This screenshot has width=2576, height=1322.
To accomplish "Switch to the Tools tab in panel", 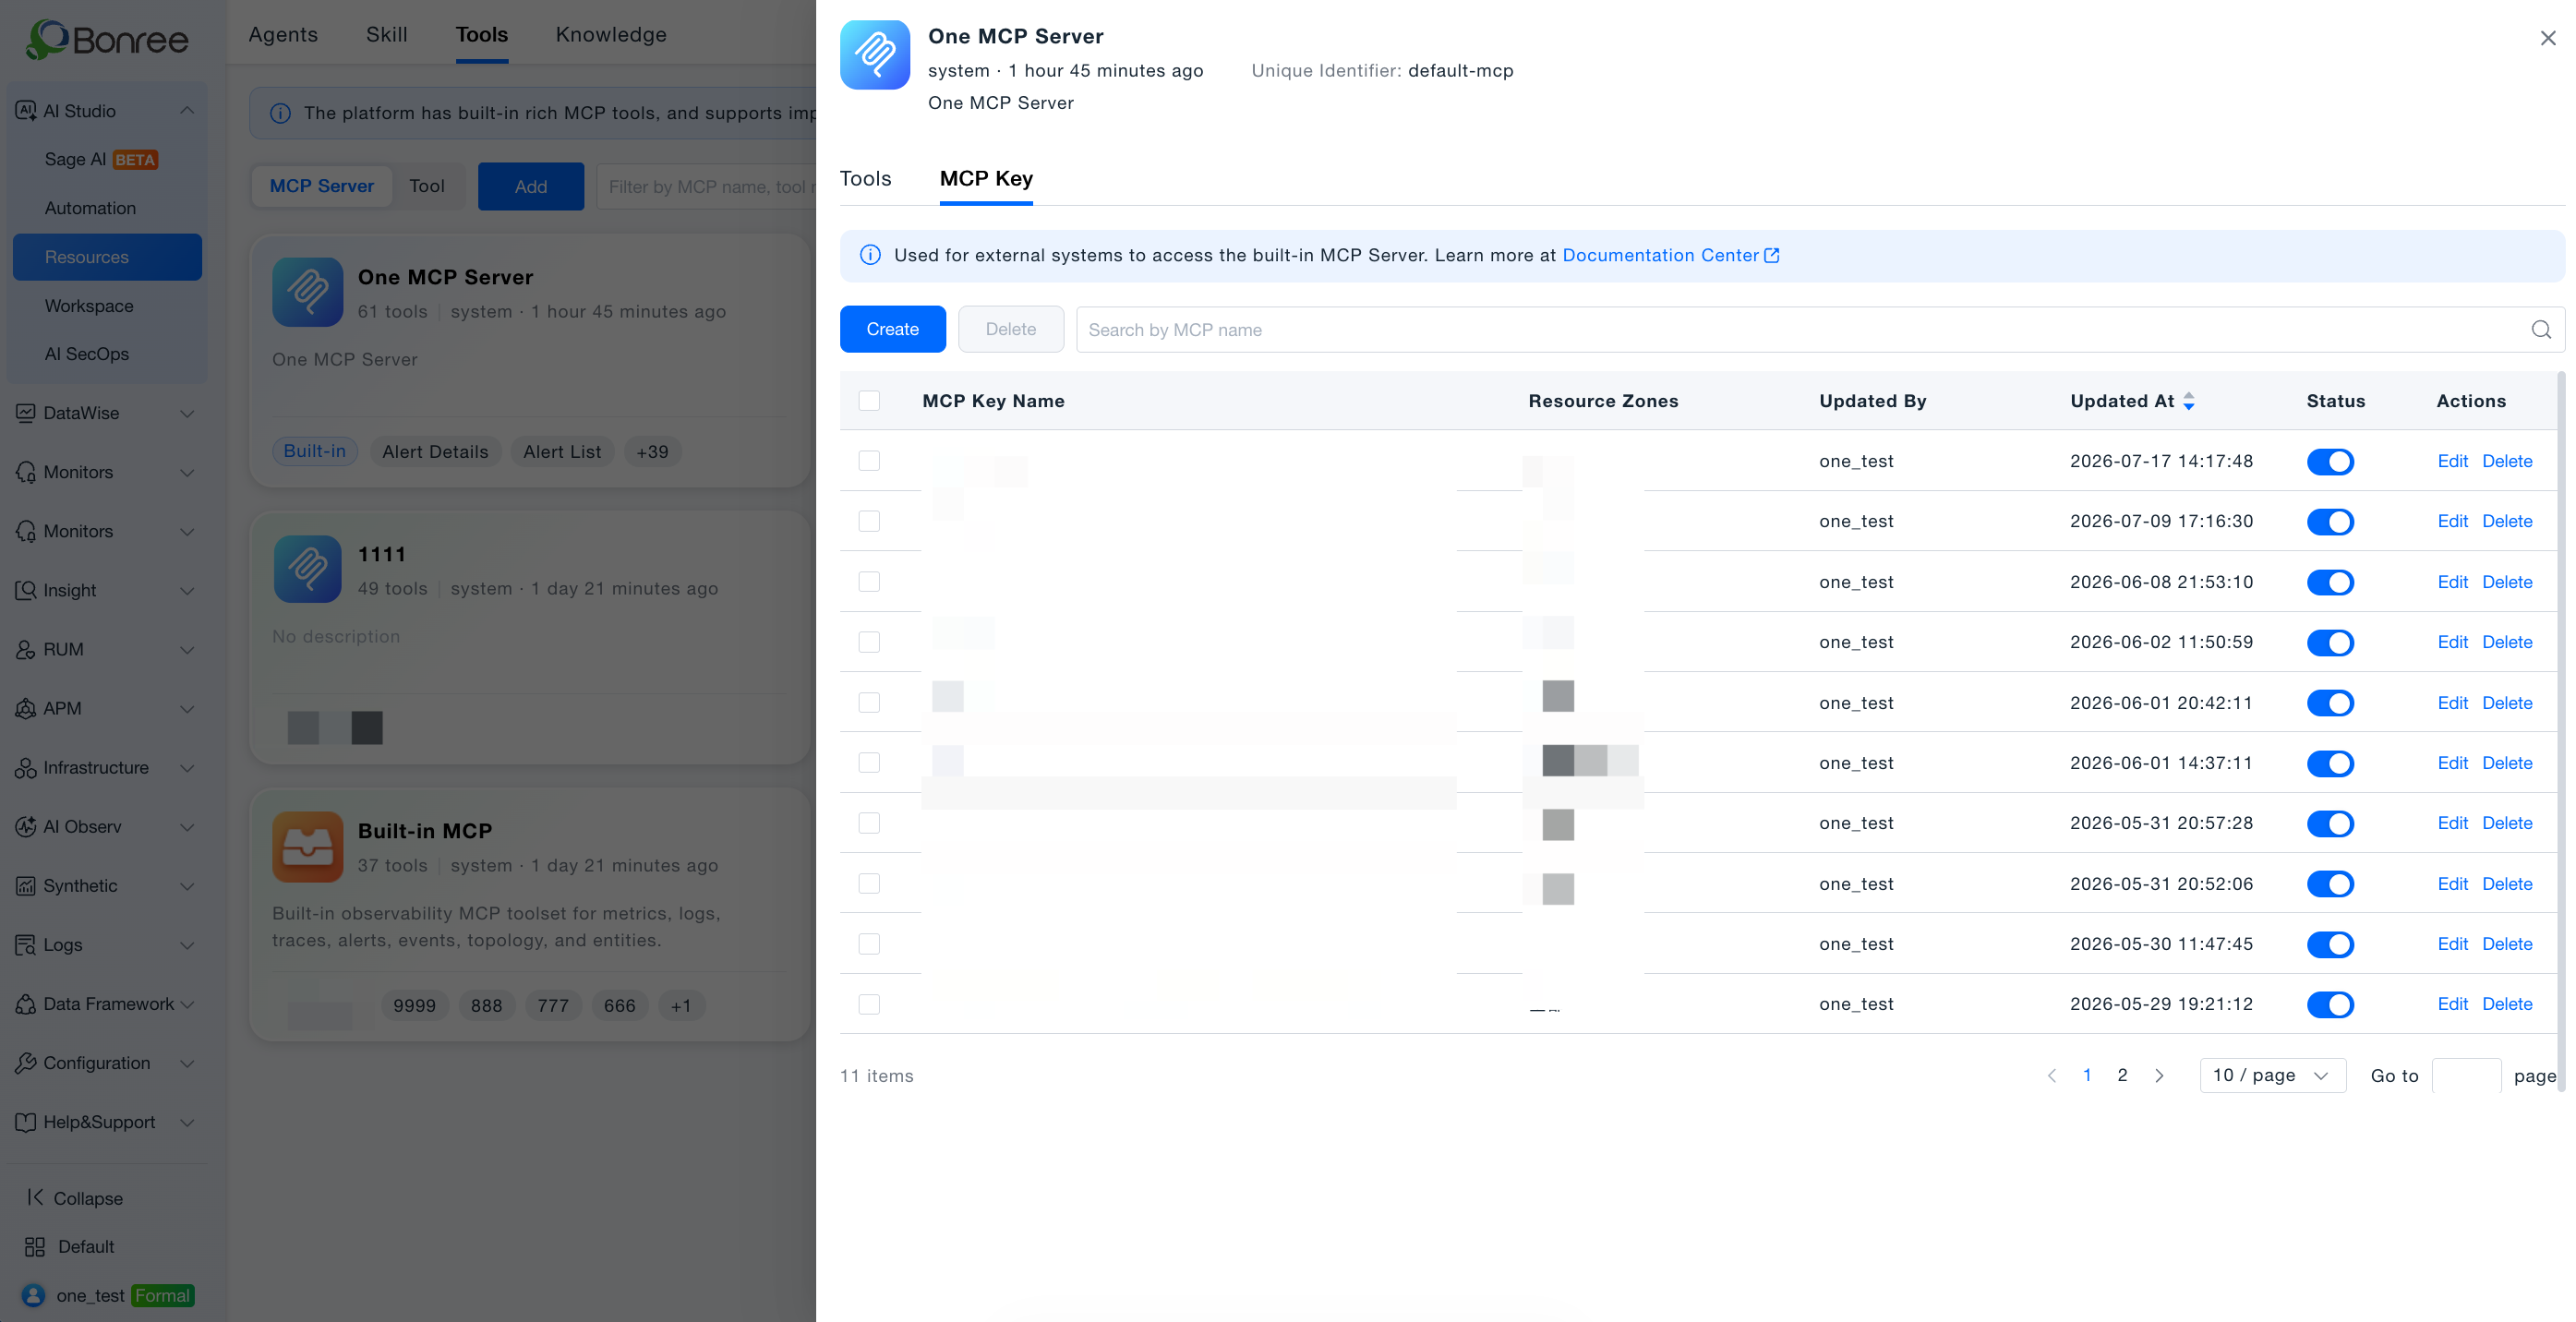I will click(865, 178).
